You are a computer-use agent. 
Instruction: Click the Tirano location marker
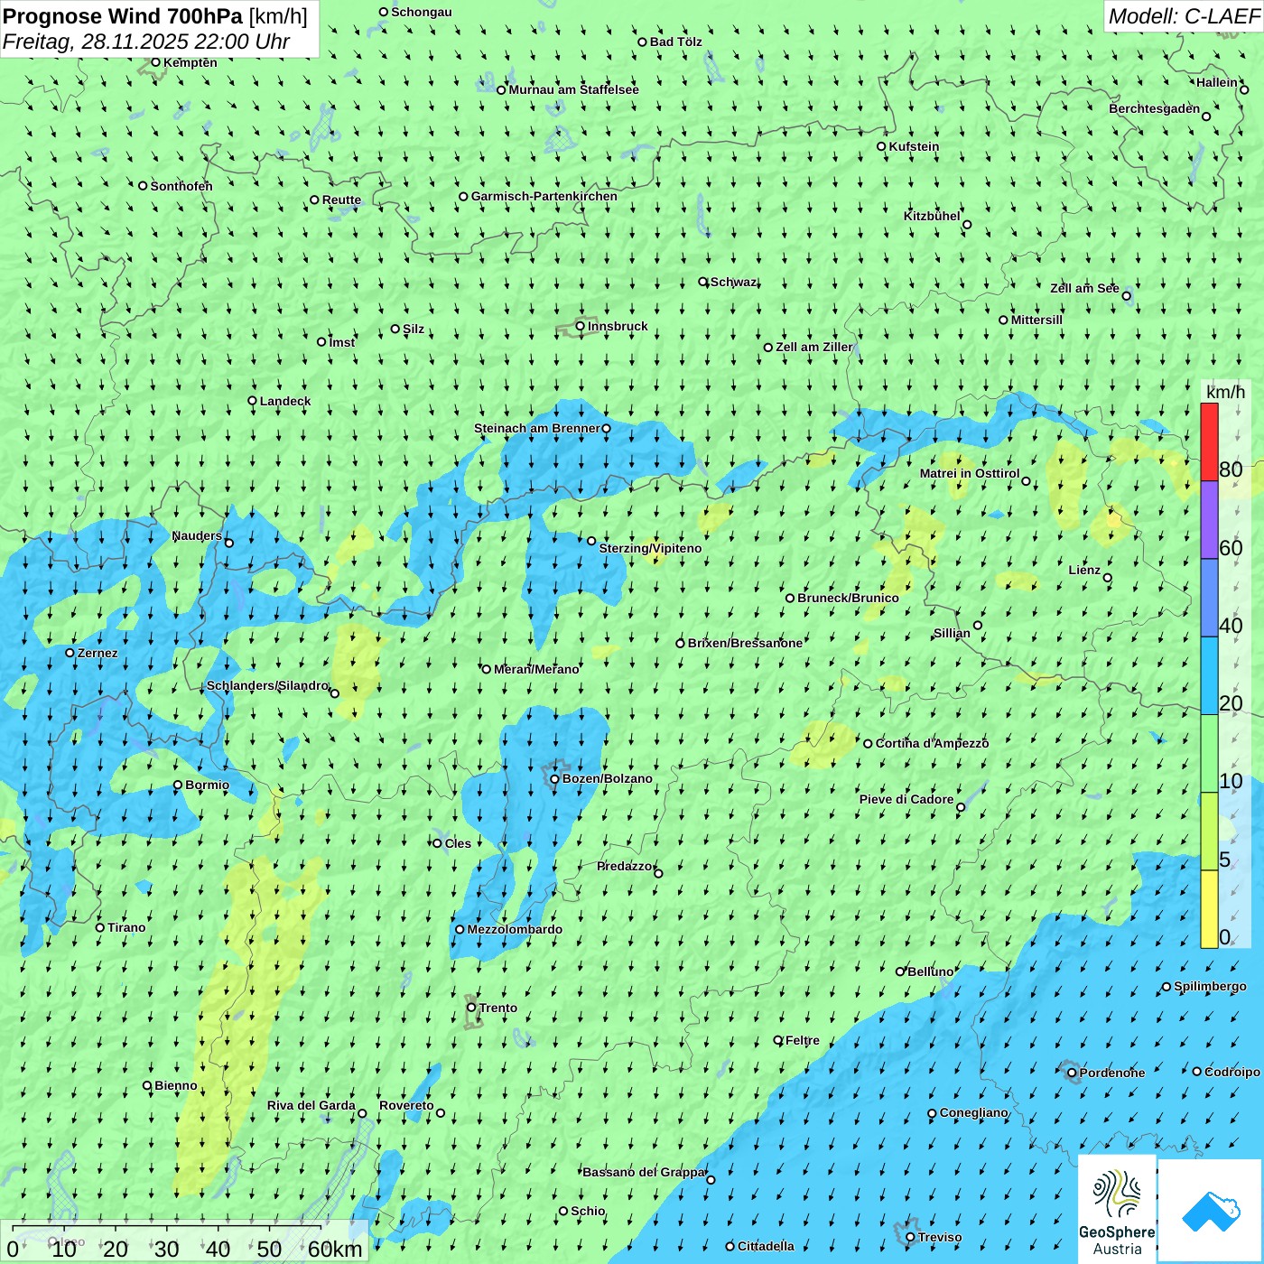click(x=100, y=927)
